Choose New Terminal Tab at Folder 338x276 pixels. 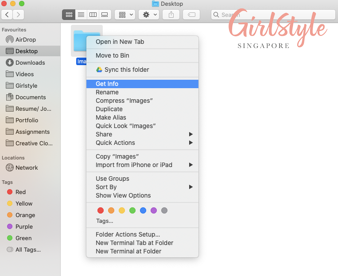tap(142, 243)
